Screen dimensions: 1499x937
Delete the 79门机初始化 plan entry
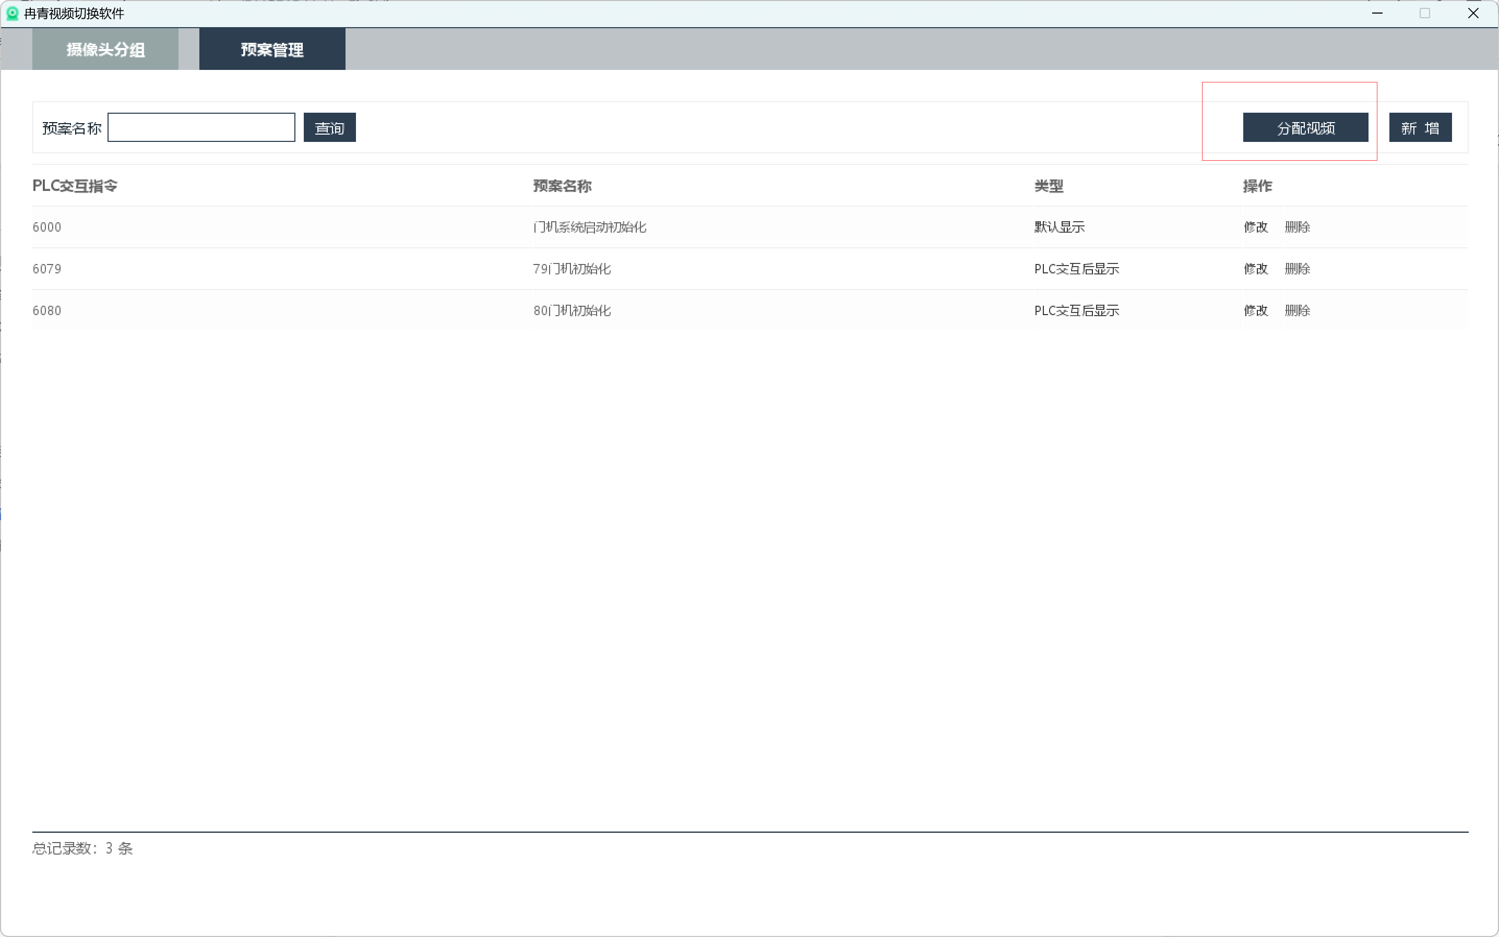pyautogui.click(x=1297, y=268)
